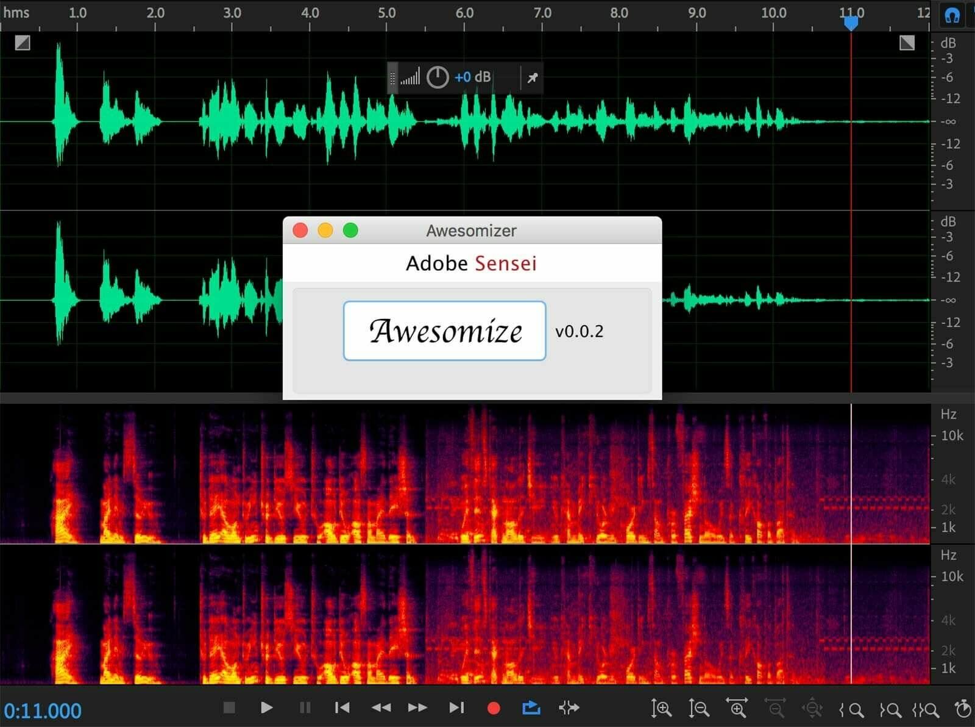975x727 pixels.
Task: Click the Awesomize button
Action: click(444, 331)
